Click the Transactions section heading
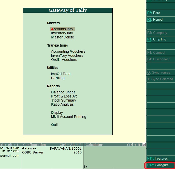 point(57,46)
